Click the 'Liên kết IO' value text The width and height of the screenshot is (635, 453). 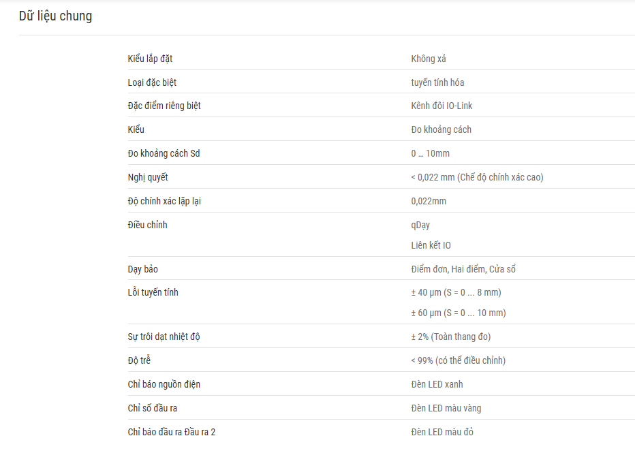click(x=431, y=245)
